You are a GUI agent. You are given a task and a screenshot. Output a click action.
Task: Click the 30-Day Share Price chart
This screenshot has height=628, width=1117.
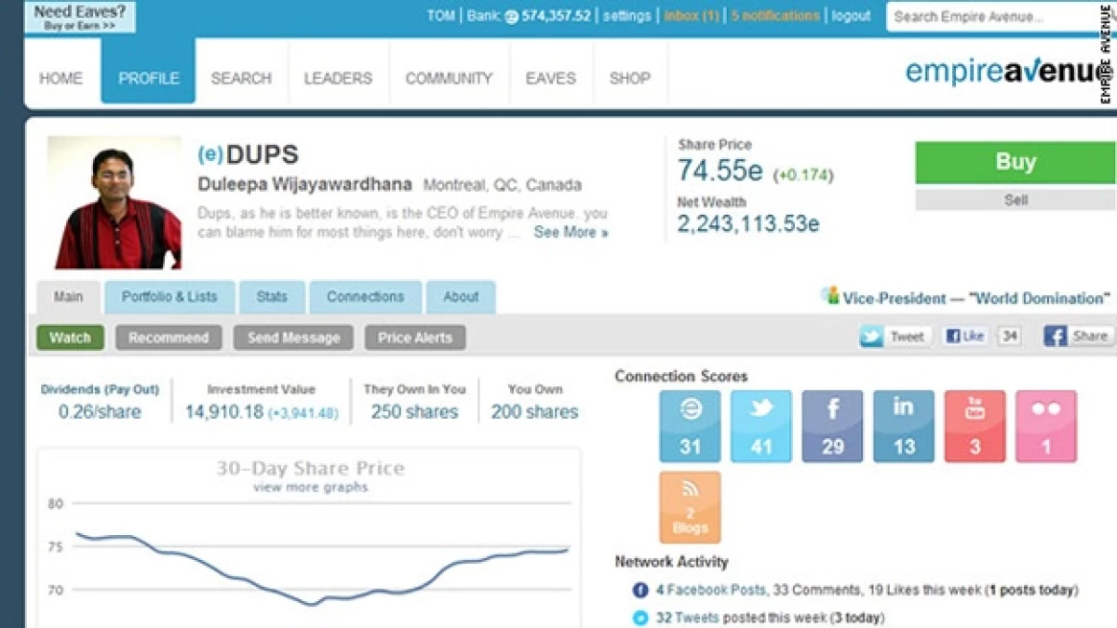point(309,538)
